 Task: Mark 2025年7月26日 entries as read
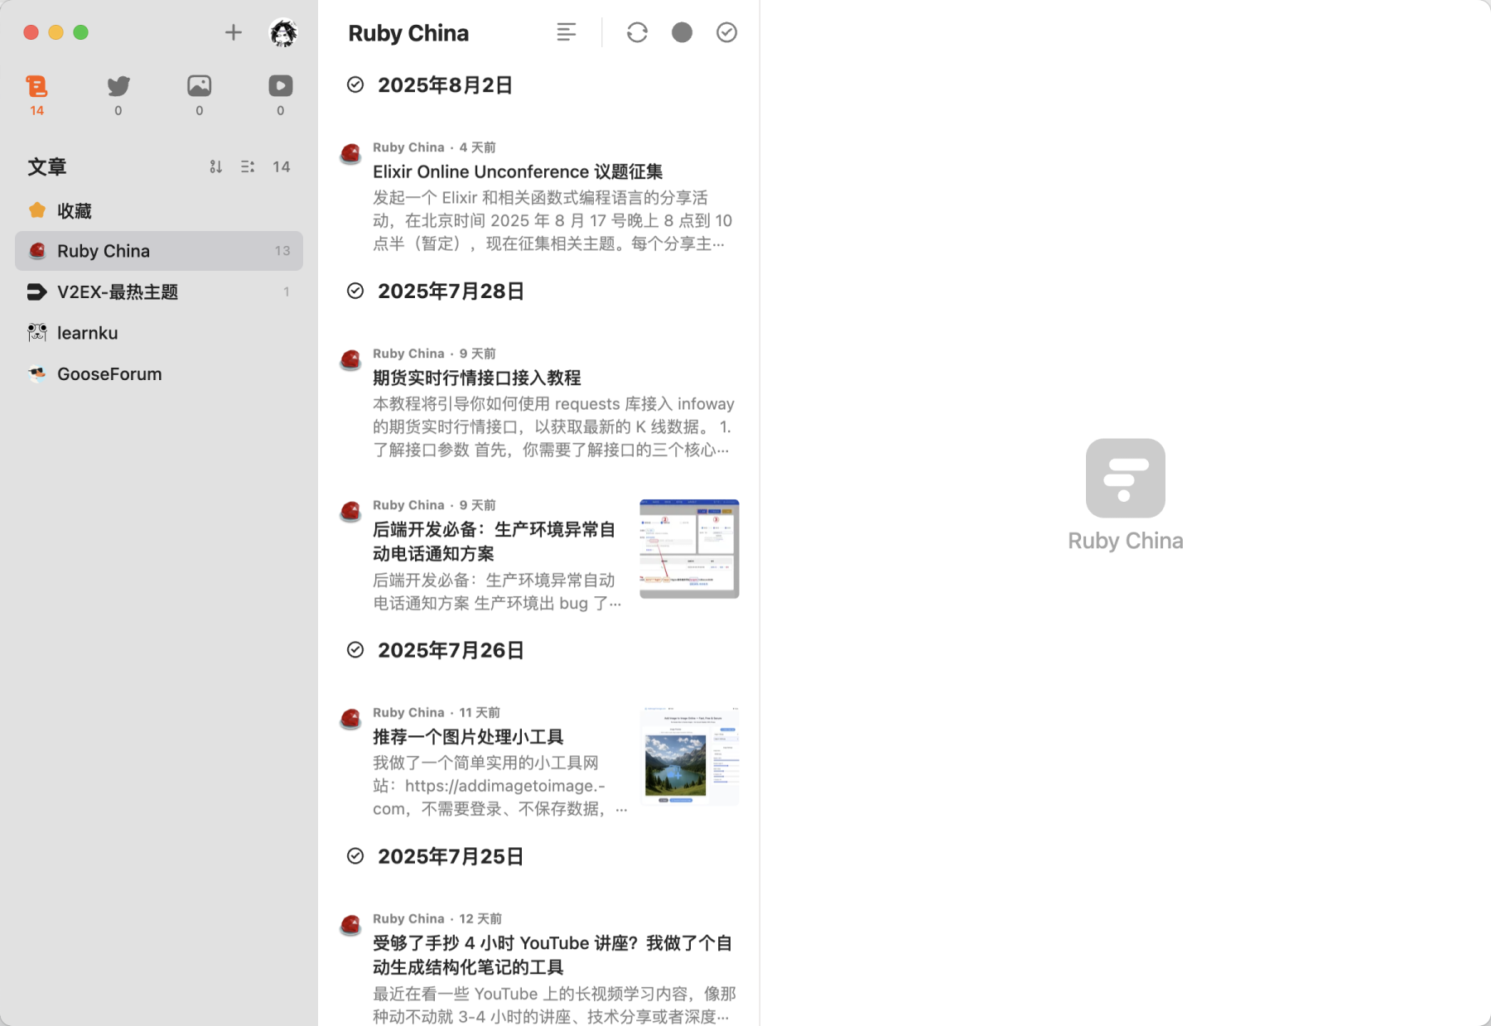click(x=355, y=650)
